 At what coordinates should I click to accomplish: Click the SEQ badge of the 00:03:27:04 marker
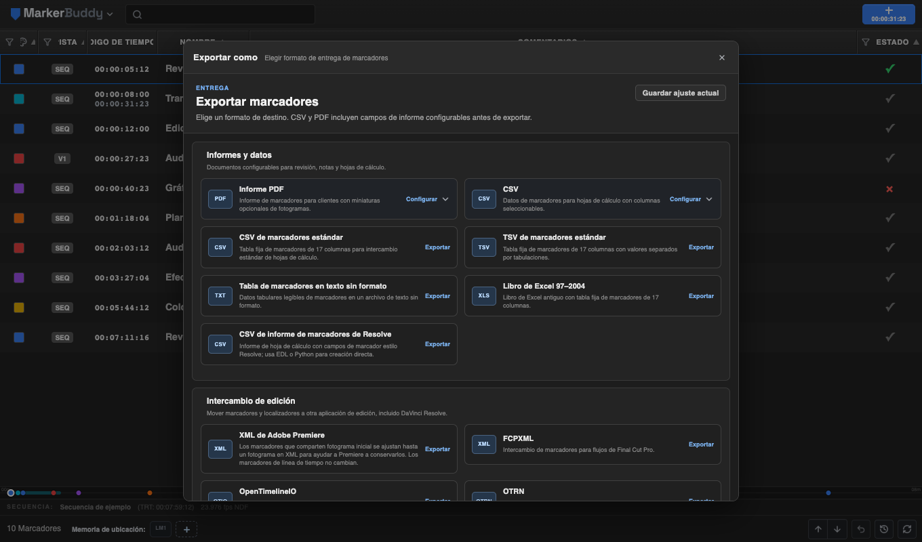click(62, 278)
